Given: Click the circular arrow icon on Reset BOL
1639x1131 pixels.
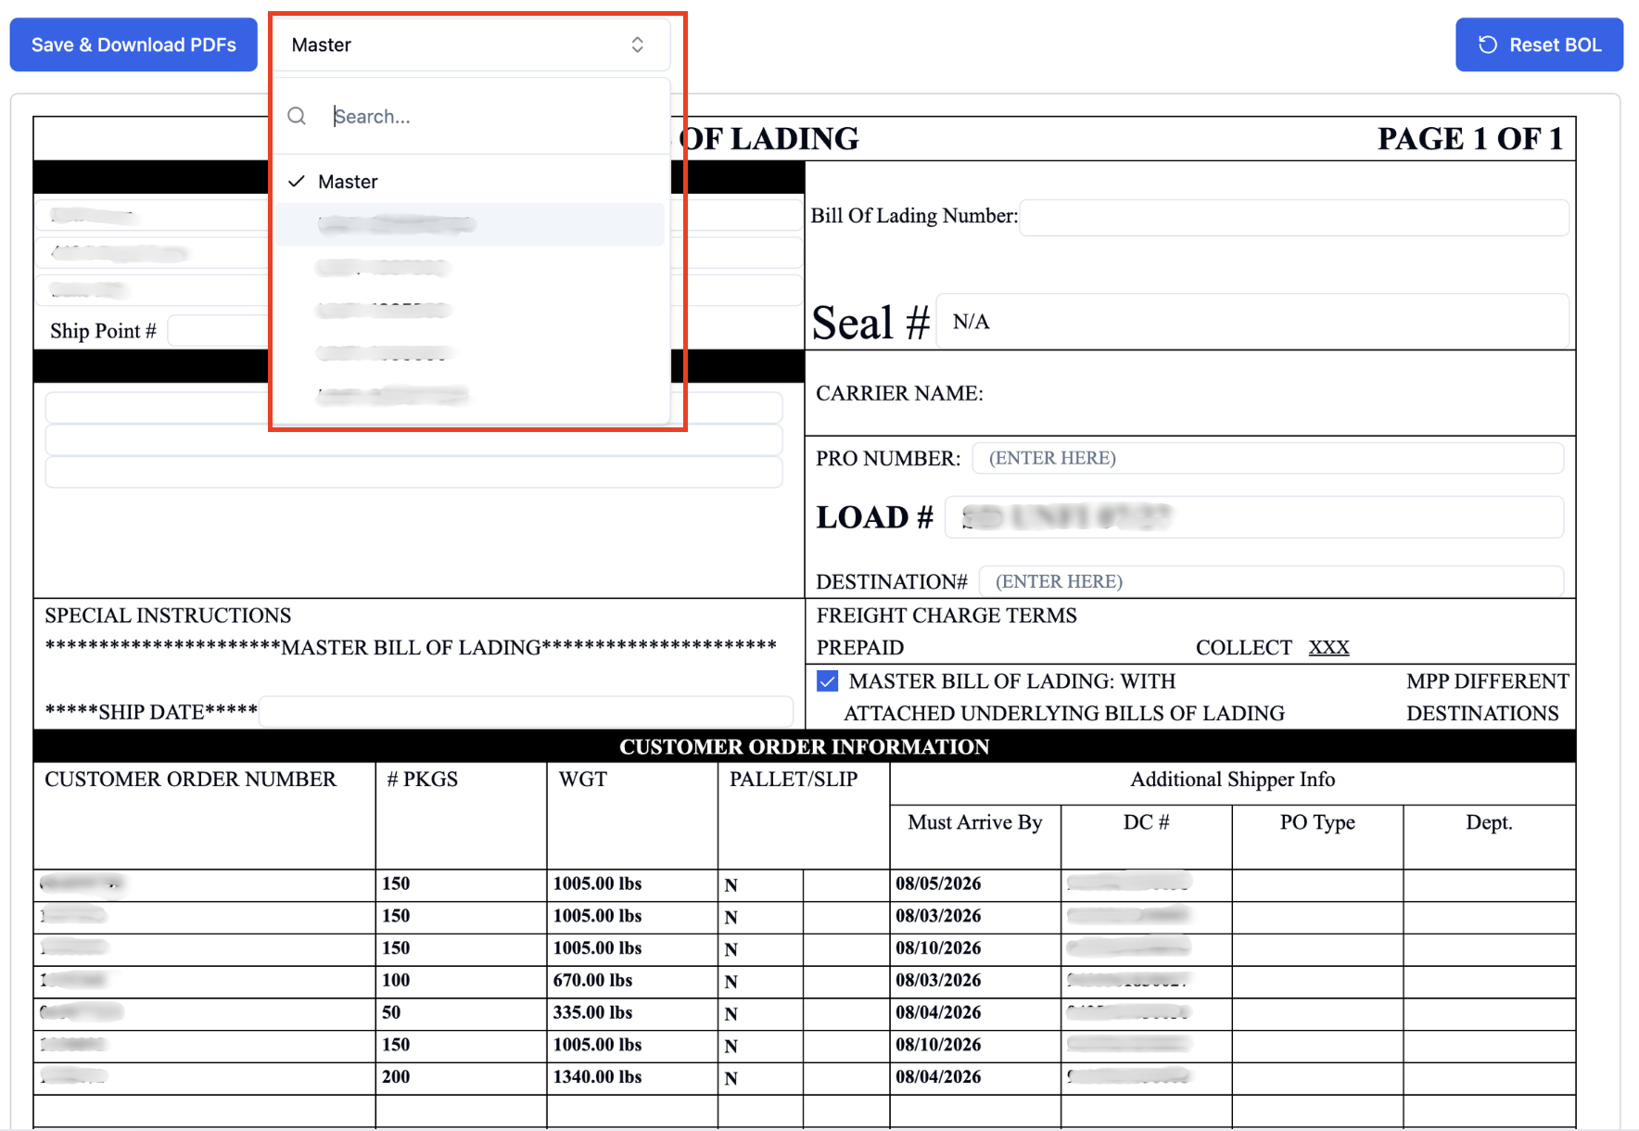Looking at the screenshot, I should point(1487,44).
